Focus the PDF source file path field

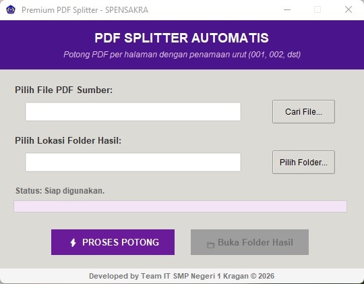pyautogui.click(x=133, y=111)
